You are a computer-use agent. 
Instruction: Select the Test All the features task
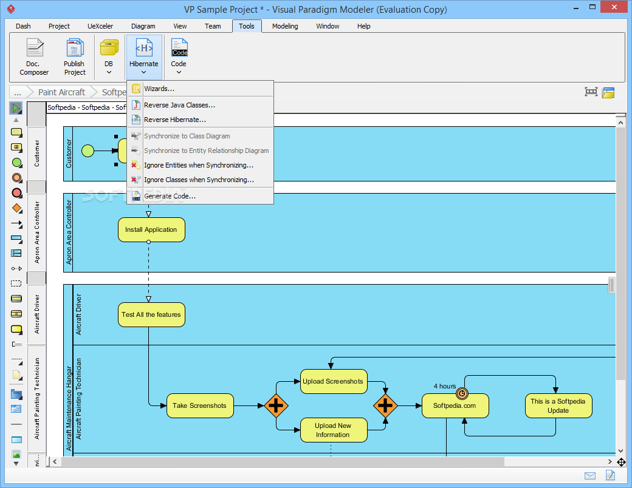point(151,315)
